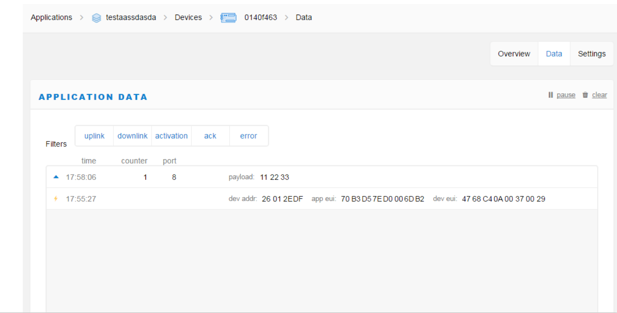Toggle the downlink filter
This screenshot has width=617, height=313.
pos(133,136)
